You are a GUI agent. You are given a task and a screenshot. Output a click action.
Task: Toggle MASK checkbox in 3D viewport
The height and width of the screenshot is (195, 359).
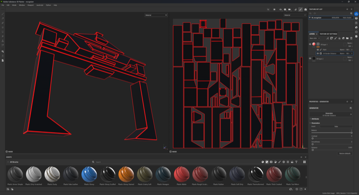pyautogui.click(x=6, y=152)
